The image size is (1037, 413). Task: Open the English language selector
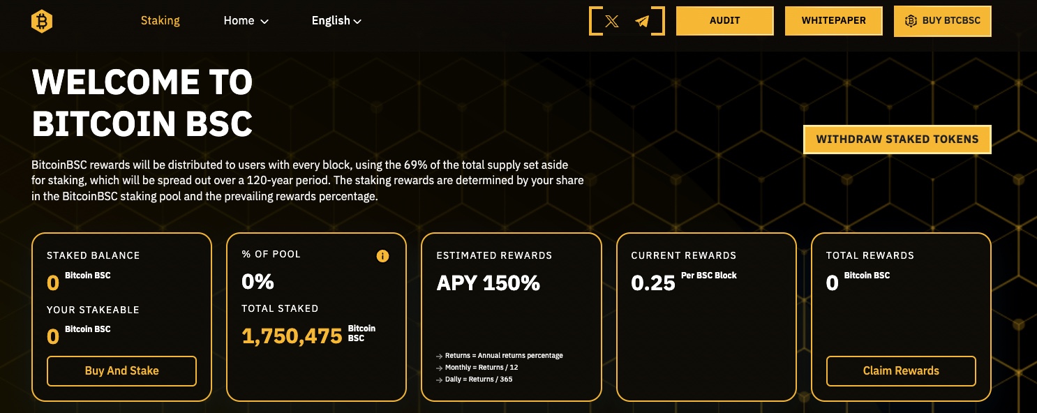[336, 21]
